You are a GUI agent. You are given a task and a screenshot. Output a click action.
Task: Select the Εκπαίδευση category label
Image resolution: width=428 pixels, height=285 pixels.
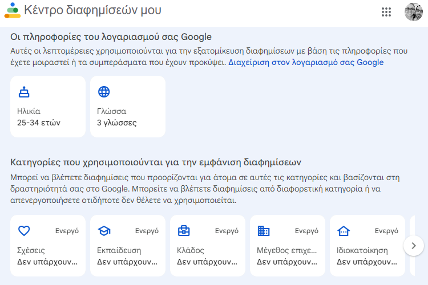pyautogui.click(x=119, y=250)
